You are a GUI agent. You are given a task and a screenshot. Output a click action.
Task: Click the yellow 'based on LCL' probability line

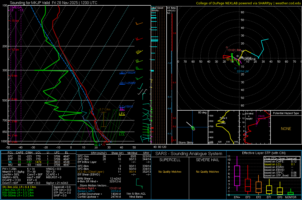click(x=280, y=164)
